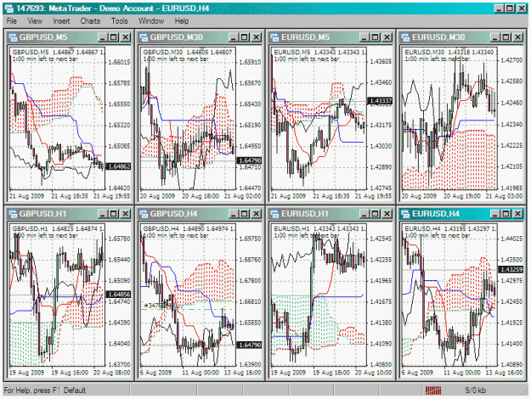Screen dimensions: 531x399
Task: Click the 1.44025 scale value in EURUSD,H4
Action: [x=511, y=239]
